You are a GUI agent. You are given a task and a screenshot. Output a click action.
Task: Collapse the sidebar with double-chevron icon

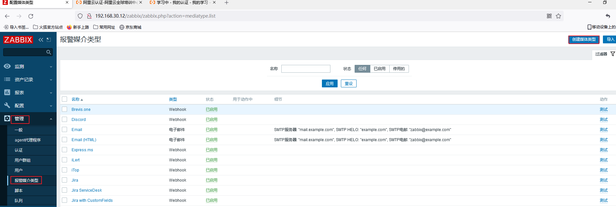point(41,40)
